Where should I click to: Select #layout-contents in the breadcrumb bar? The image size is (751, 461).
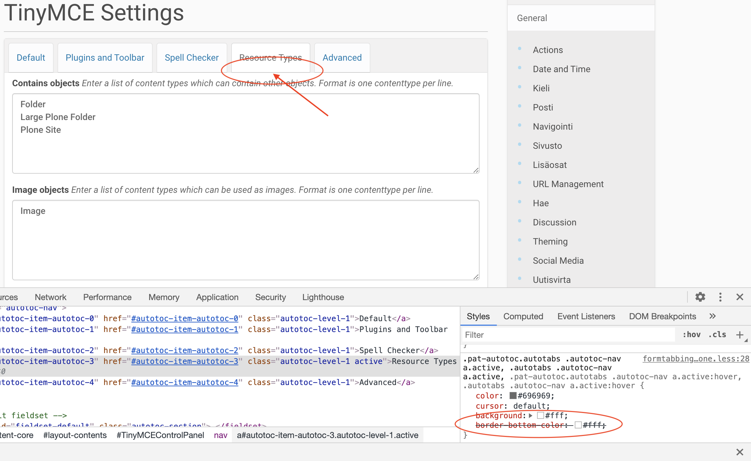75,435
